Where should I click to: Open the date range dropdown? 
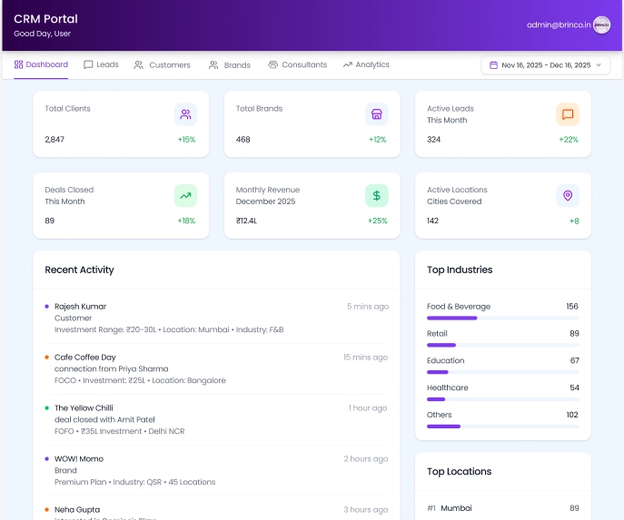click(545, 65)
